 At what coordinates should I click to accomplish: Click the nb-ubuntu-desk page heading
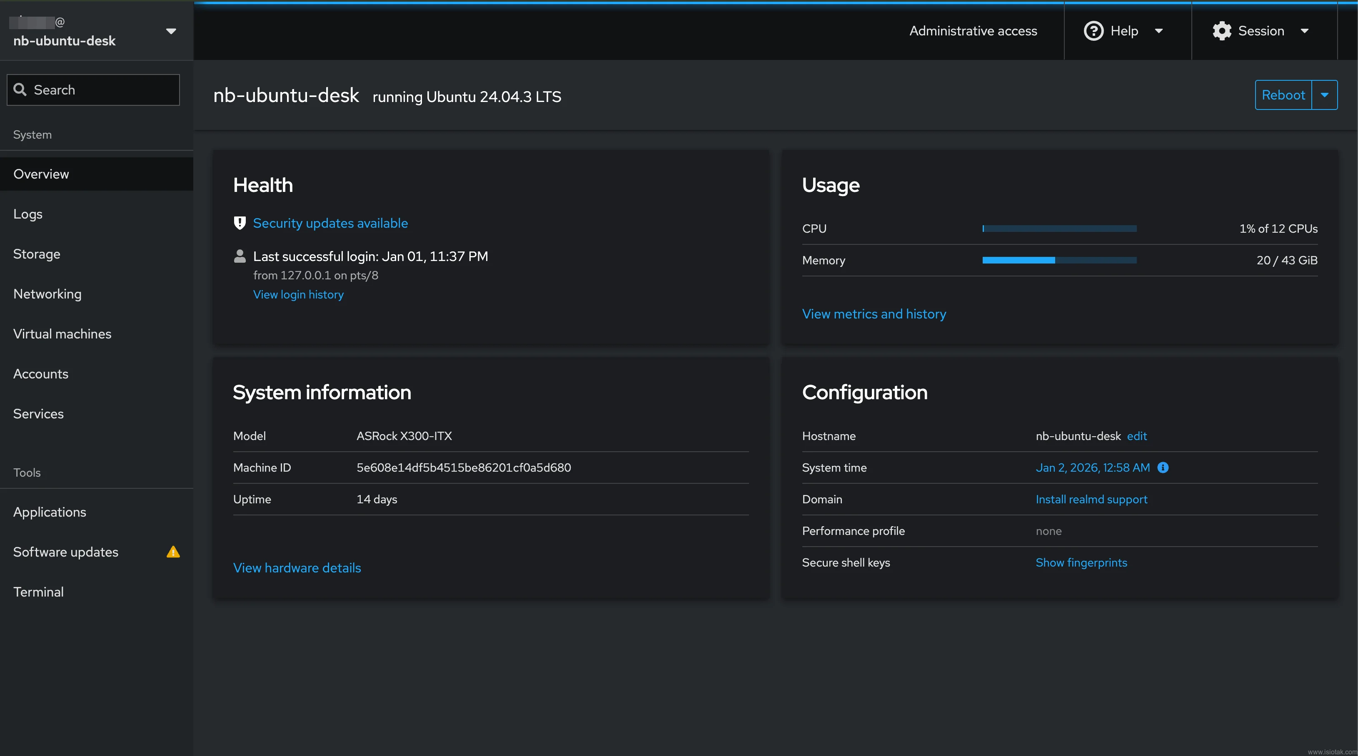pos(286,95)
